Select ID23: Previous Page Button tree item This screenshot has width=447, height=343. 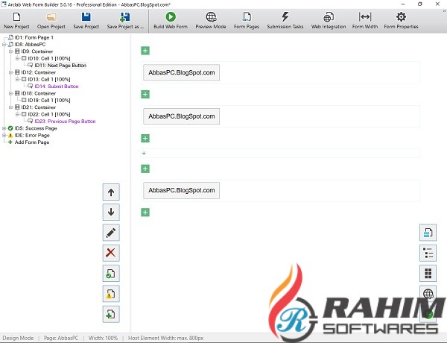[x=65, y=122]
